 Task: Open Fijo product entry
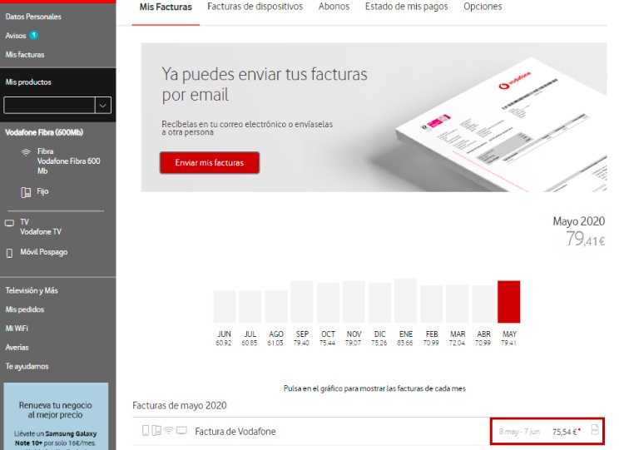pyautogui.click(x=42, y=191)
